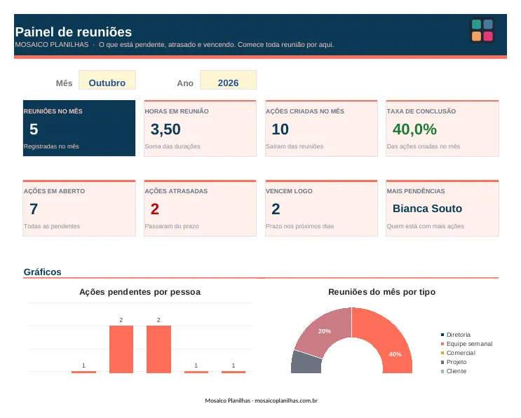This screenshot has height=418, width=521.
Task: Open the Mês selector showing Outubro
Action: point(107,80)
